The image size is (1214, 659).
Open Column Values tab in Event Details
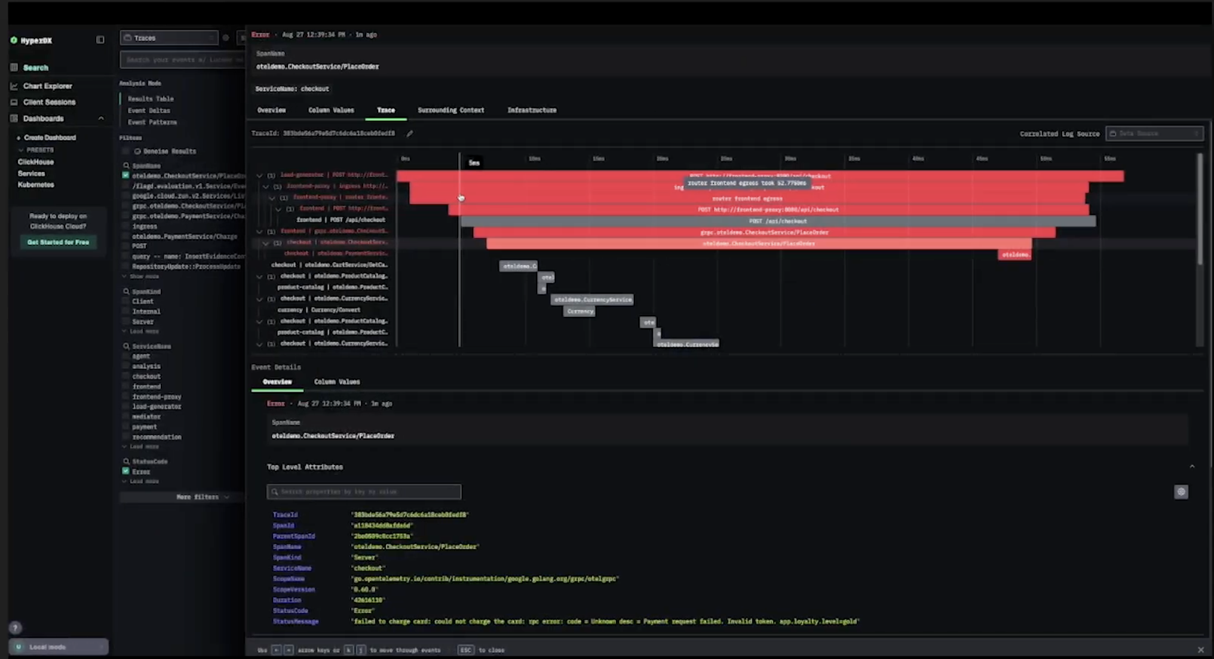click(337, 381)
